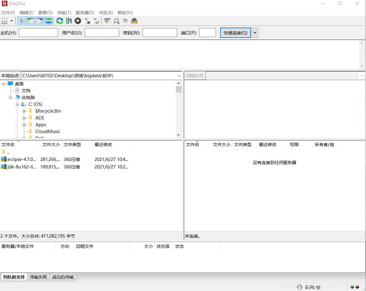Open the 查看(V) menu

[45, 13]
